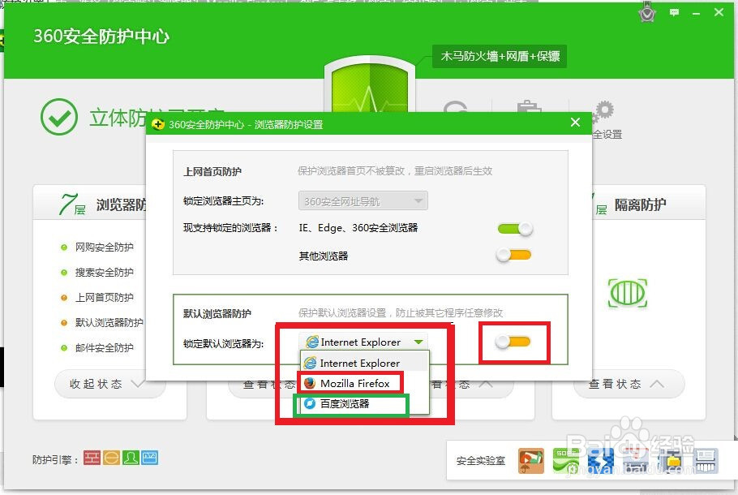Viewport: 738px width, 495px height.
Task: Click the shield plus icon in dialog title
Action: (157, 124)
